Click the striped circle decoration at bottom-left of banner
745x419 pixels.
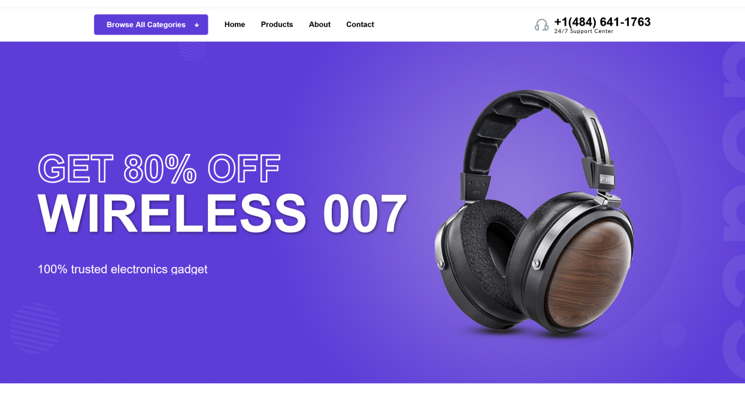(35, 328)
